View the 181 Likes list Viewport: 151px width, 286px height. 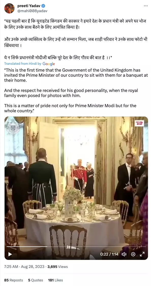(x=55, y=280)
